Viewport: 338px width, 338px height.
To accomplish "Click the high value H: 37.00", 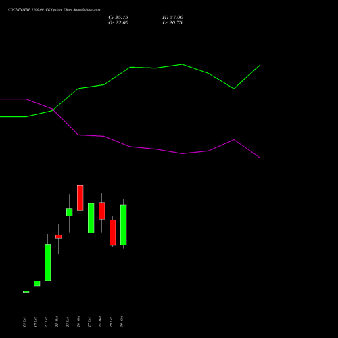I will tap(172, 17).
